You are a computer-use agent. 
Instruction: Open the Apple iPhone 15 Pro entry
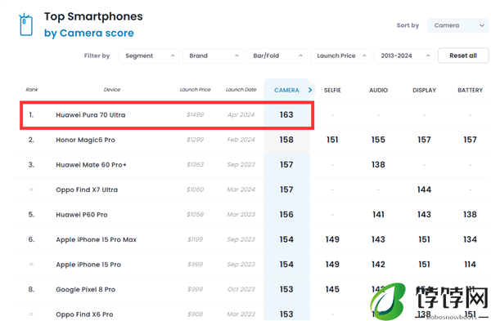[x=88, y=265]
